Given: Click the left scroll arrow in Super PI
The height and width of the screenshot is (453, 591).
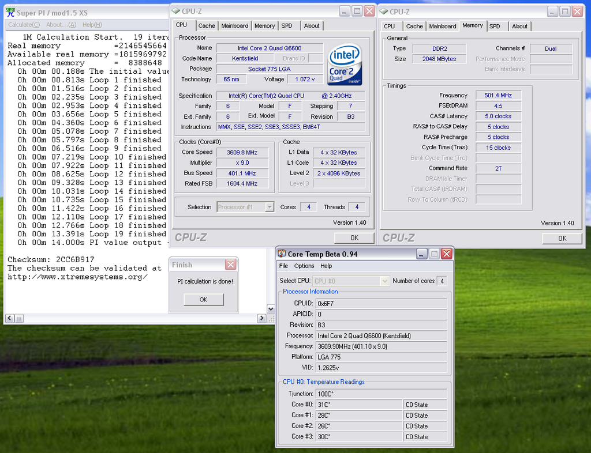Looking at the screenshot, I should [x=10, y=318].
